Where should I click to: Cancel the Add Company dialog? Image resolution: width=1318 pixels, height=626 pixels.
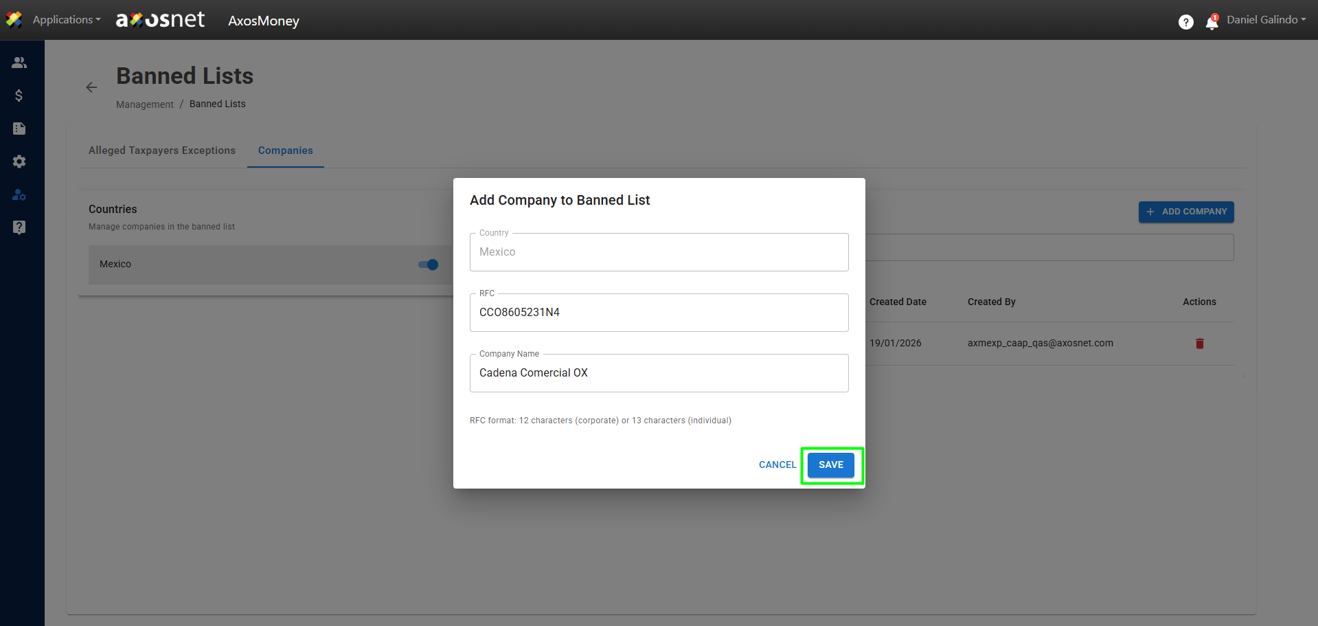777,465
